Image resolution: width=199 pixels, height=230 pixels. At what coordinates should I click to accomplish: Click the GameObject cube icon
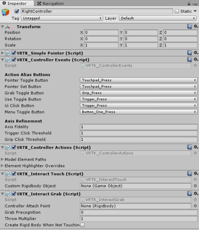(5, 12)
